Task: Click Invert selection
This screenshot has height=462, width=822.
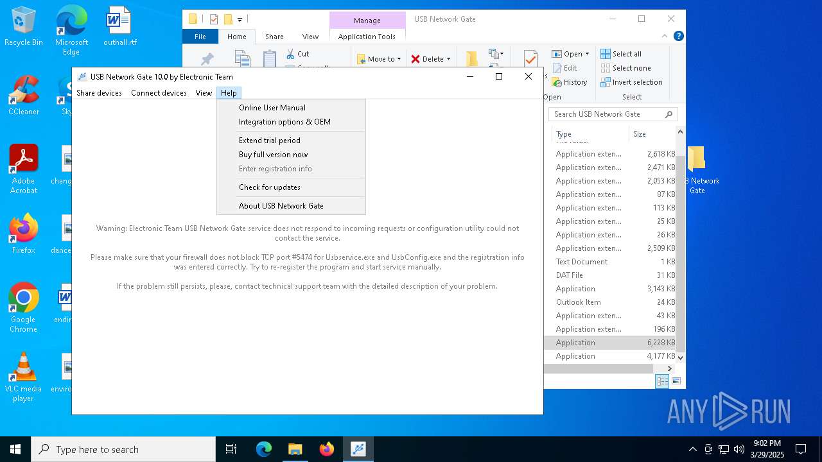Action: point(631,82)
